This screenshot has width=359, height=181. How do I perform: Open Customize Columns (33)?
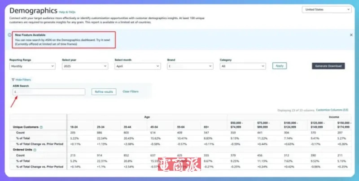click(x=332, y=110)
